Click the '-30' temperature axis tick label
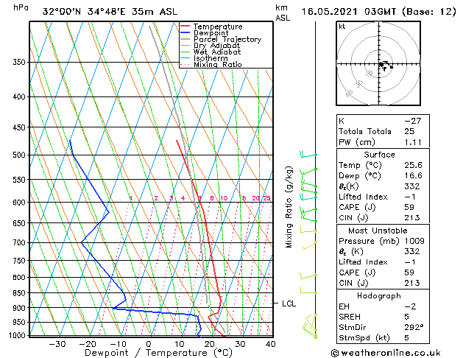The image size is (463, 358). (x=57, y=344)
